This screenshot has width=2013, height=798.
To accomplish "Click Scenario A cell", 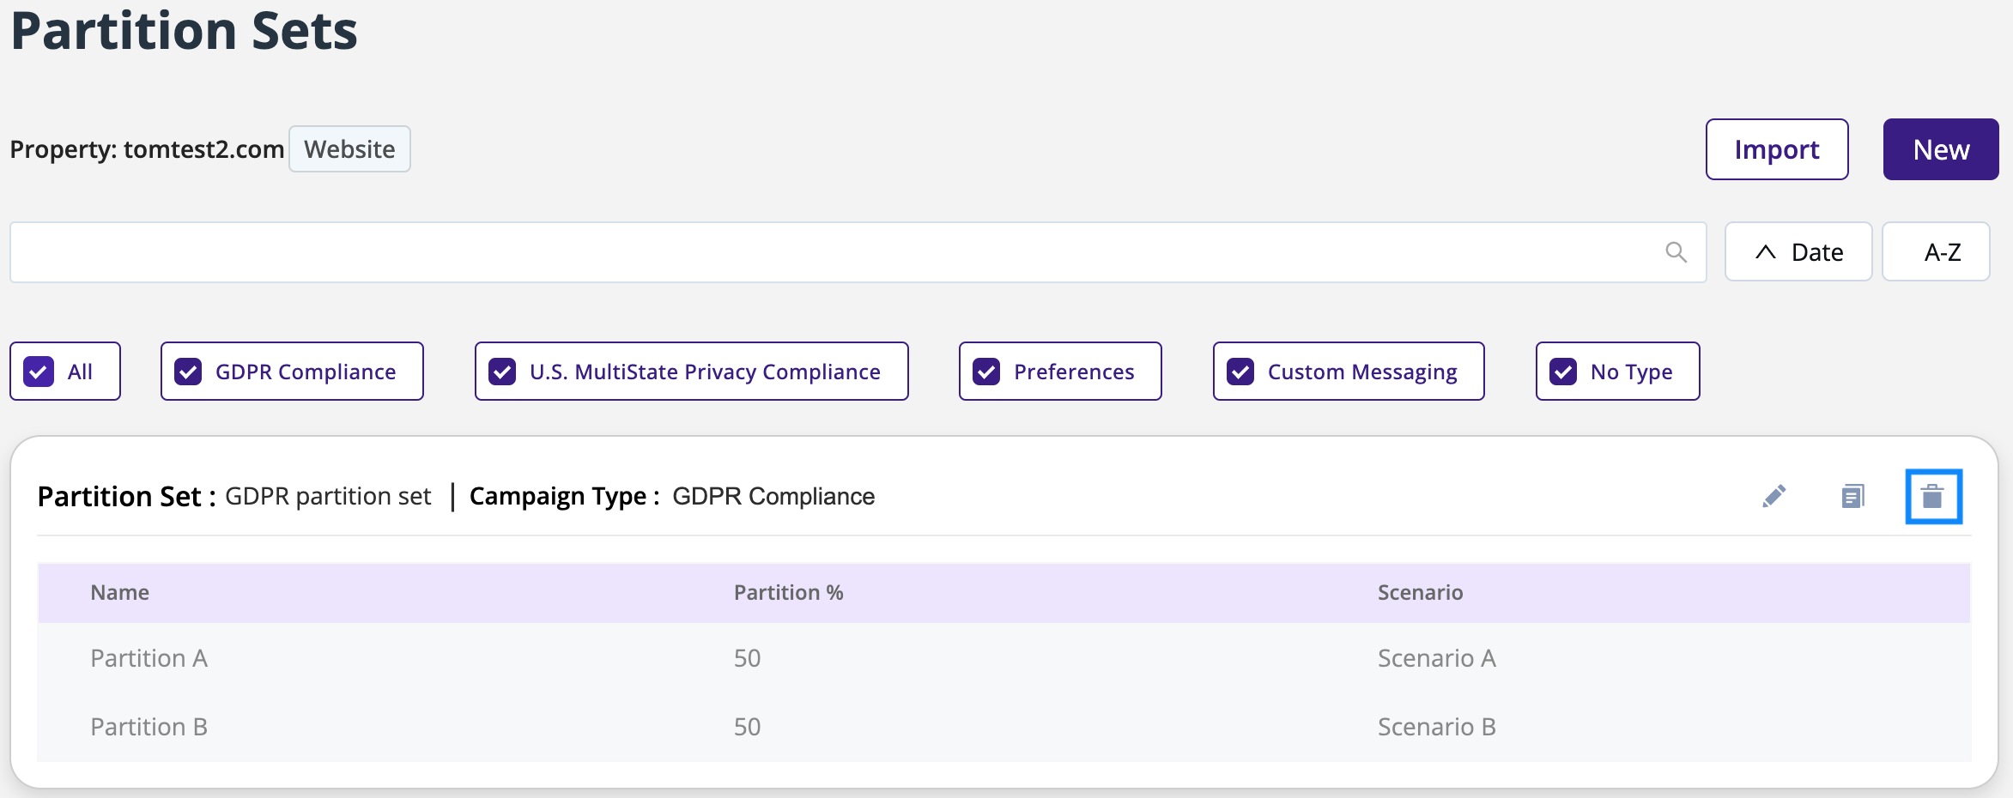I will pos(1437,658).
